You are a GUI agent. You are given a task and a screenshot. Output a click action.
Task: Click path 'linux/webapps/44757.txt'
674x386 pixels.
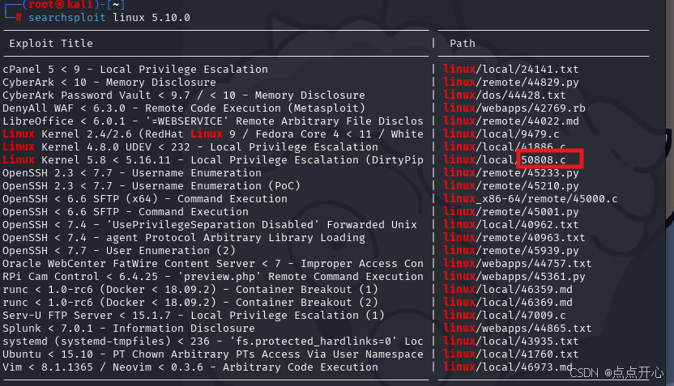pos(517,263)
